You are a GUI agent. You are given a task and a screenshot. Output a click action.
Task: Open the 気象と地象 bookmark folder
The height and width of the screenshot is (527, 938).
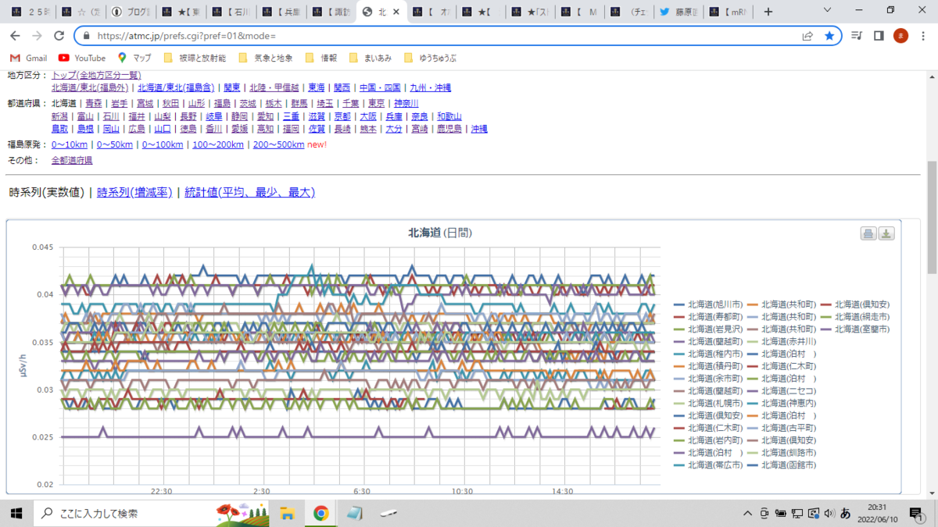[x=266, y=58]
